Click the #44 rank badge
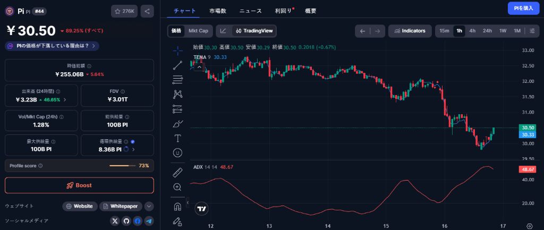Viewport: 544px width, 230px height. (40, 12)
